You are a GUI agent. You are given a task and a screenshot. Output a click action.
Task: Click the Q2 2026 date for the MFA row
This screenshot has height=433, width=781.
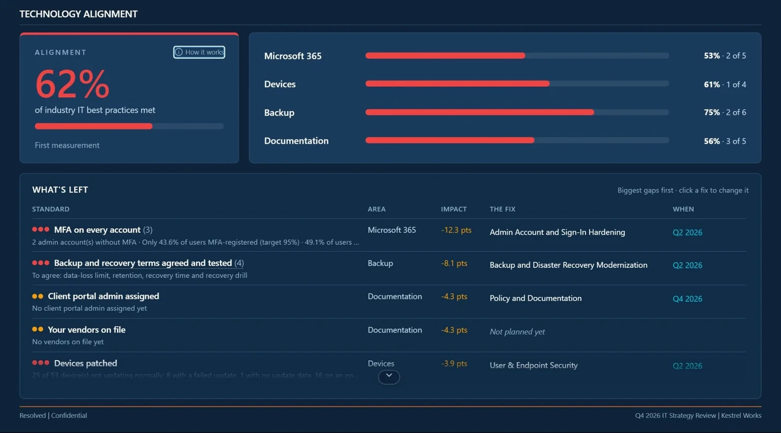(687, 232)
